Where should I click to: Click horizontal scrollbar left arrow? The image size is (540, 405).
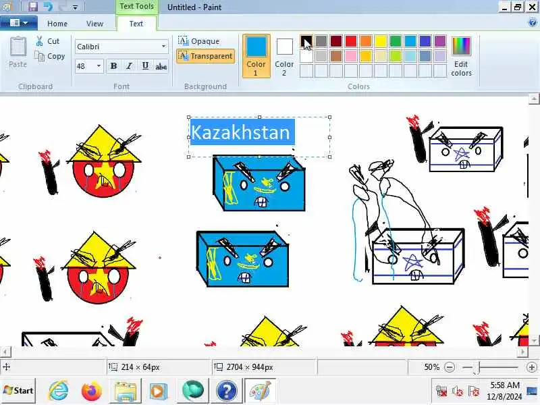tap(5, 352)
